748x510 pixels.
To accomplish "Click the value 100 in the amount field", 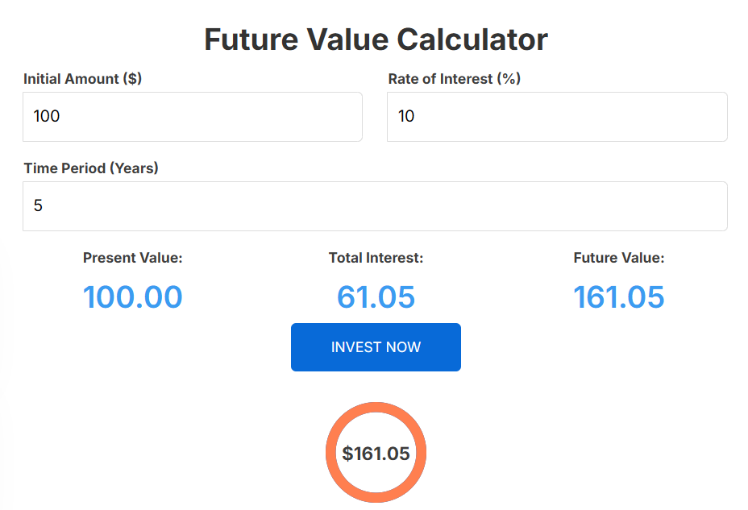I will [x=44, y=116].
